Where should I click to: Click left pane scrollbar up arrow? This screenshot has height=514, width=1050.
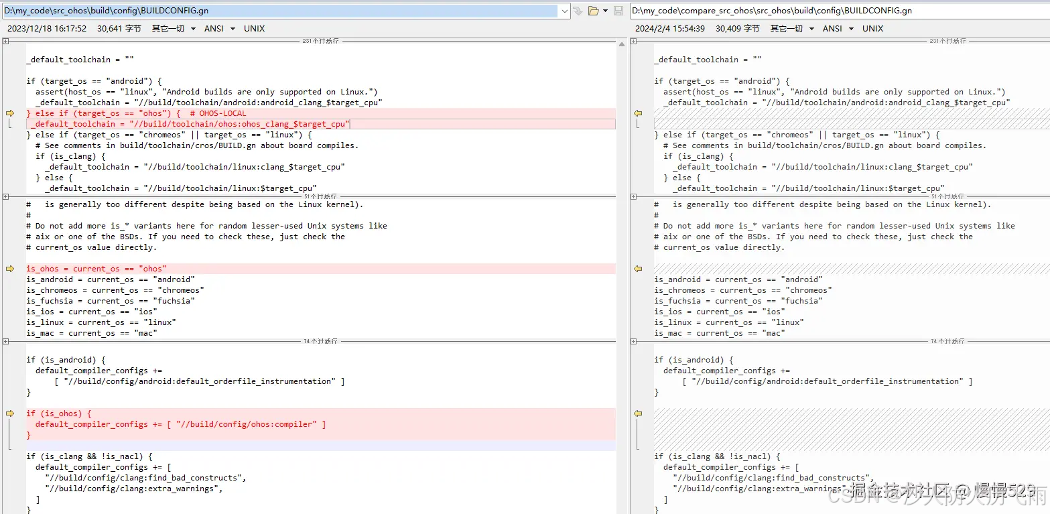pos(622,44)
